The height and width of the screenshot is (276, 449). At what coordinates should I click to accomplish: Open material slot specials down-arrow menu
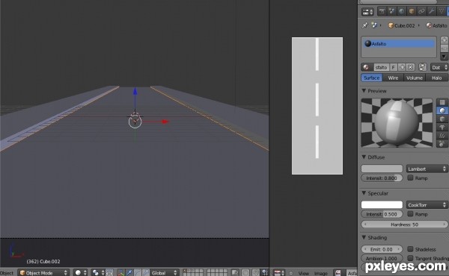(x=444, y=56)
